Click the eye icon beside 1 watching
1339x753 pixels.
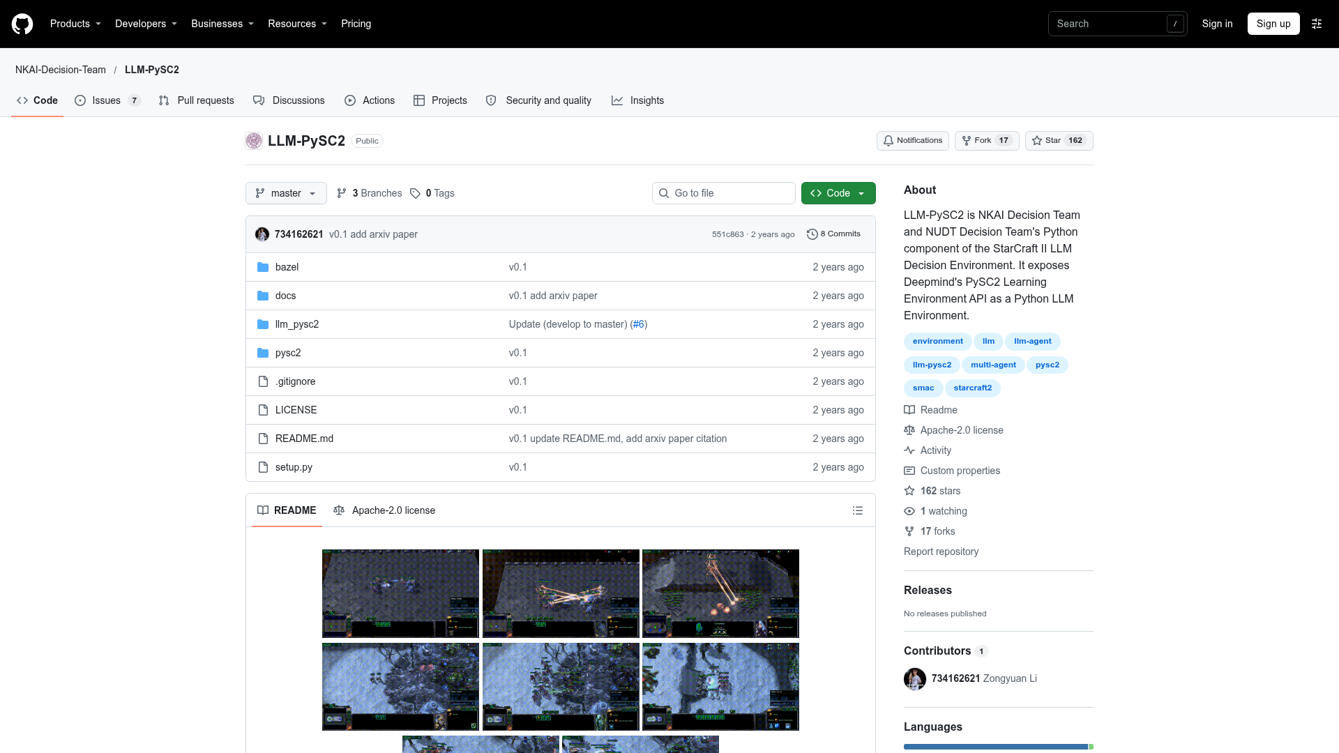pos(909,511)
